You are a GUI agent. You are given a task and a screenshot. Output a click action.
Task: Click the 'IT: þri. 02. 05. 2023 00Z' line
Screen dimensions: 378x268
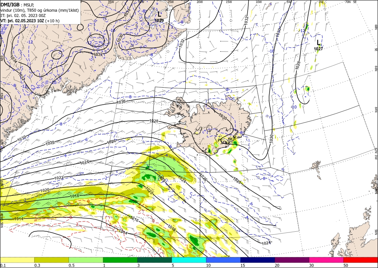coord(23,15)
